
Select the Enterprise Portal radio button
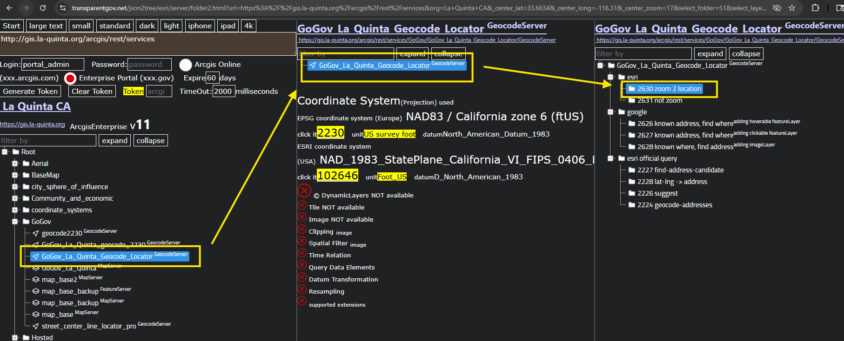(x=70, y=78)
